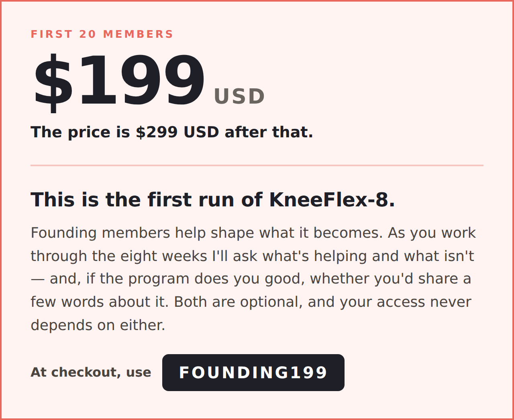Viewport: 514px width, 420px height.
Task: Click the word KneeFlex-8 in the heading
Action: pyautogui.click(x=332, y=200)
